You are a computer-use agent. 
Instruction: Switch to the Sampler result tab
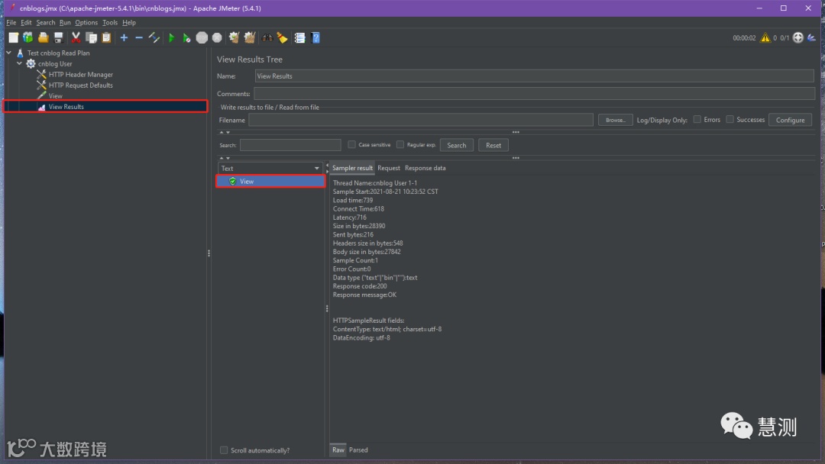click(x=352, y=168)
